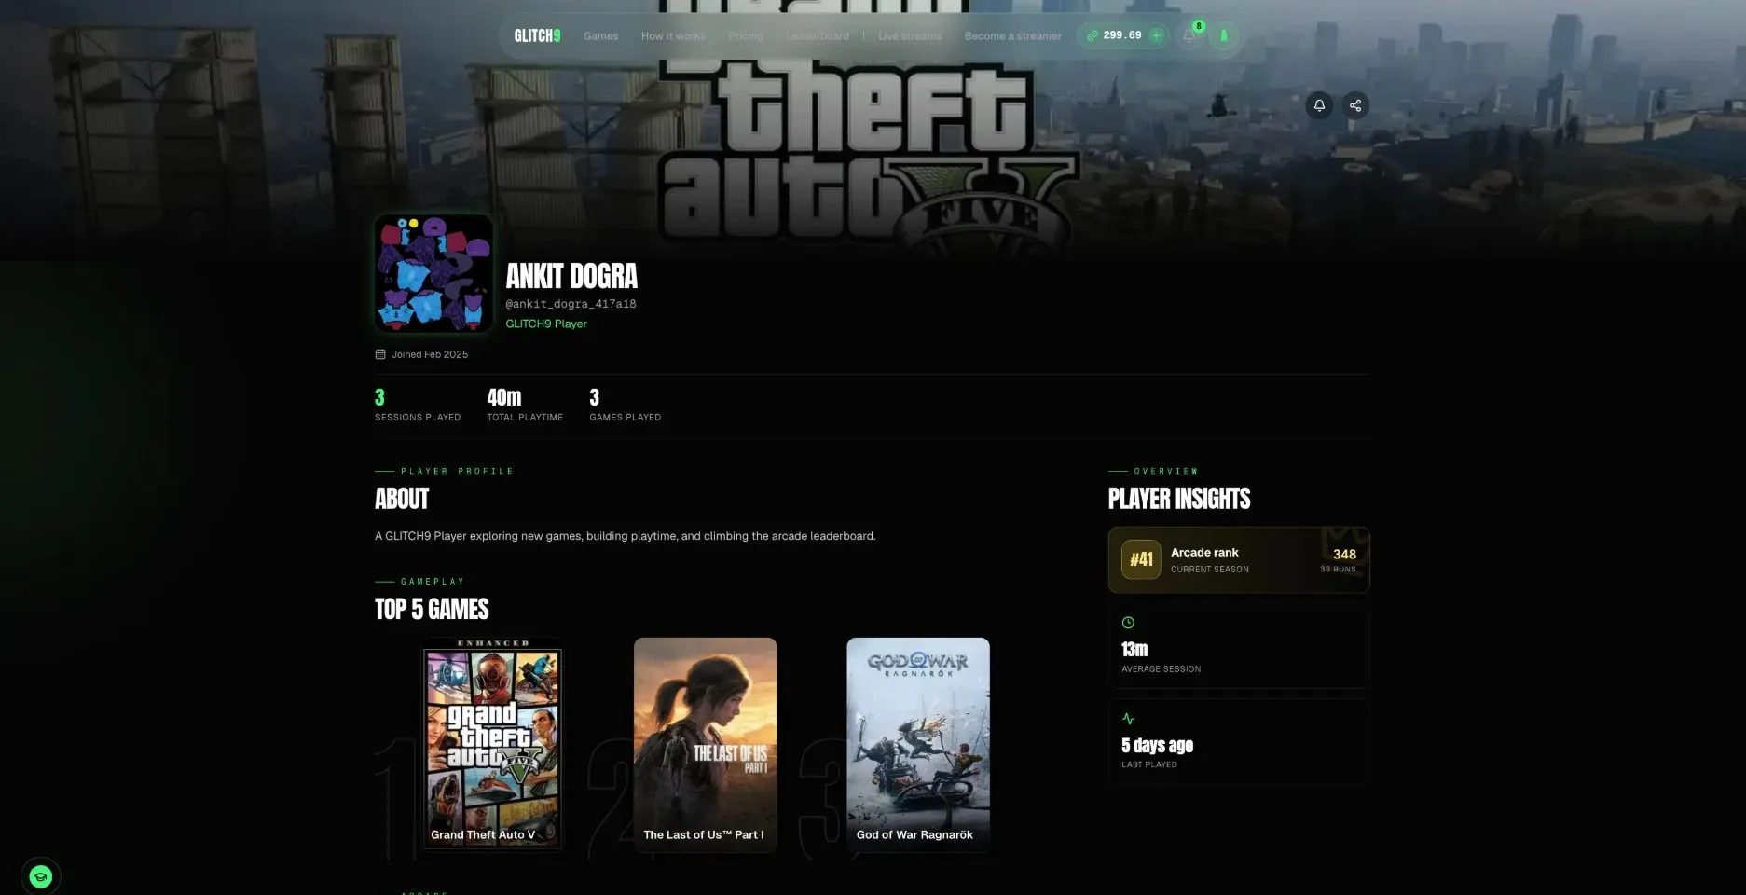Go to the Pricing page
This screenshot has height=895, width=1746.
click(x=746, y=36)
